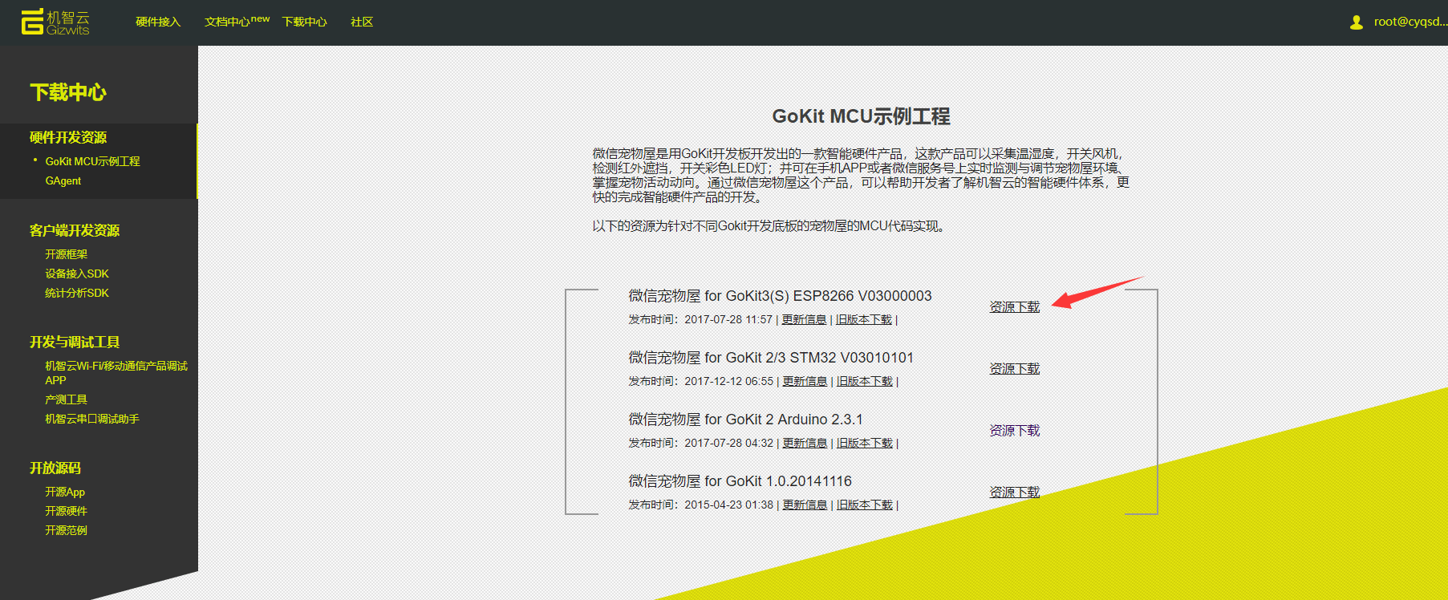Click release date 2017-07-28 11:57

tap(728, 319)
